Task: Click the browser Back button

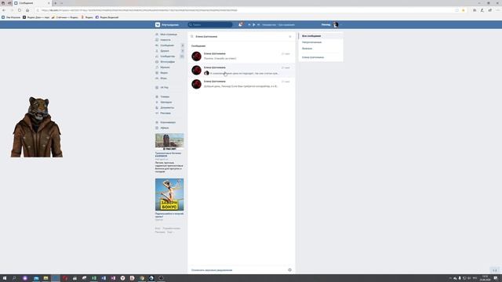Action: point(4,10)
